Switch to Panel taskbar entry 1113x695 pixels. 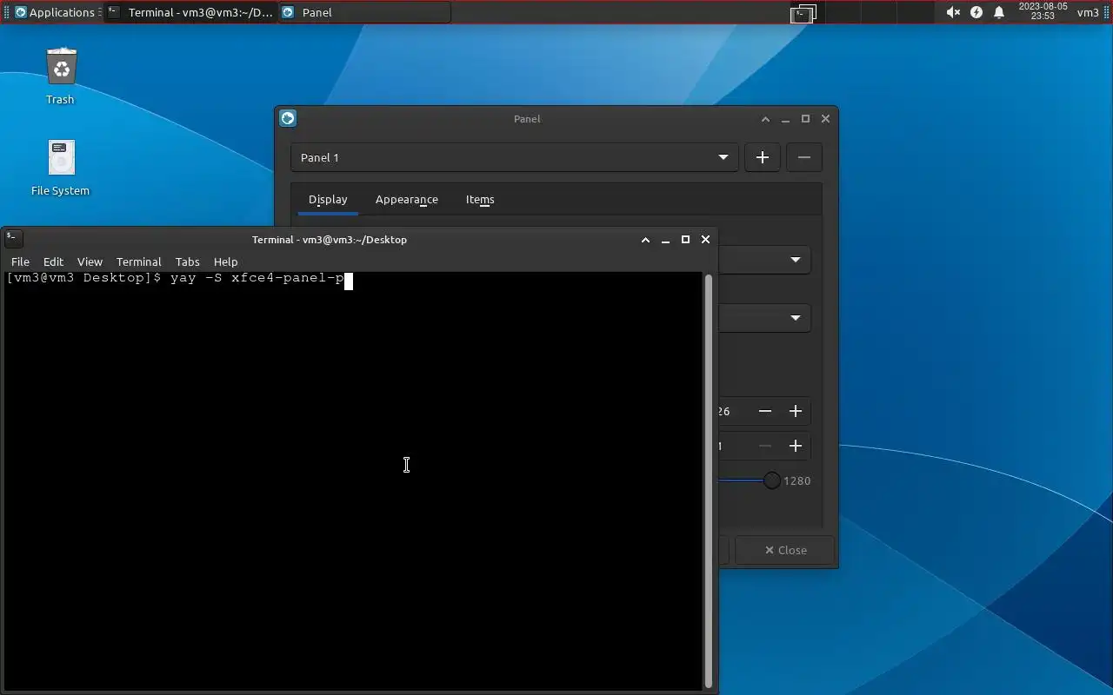click(364, 12)
